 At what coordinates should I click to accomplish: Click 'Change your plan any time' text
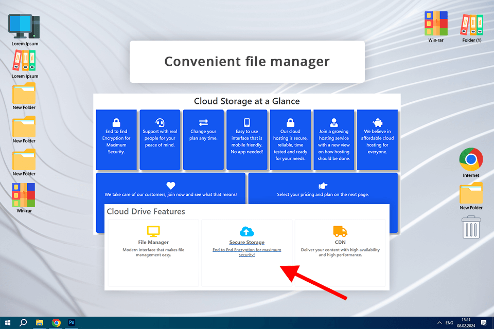pyautogui.click(x=203, y=135)
